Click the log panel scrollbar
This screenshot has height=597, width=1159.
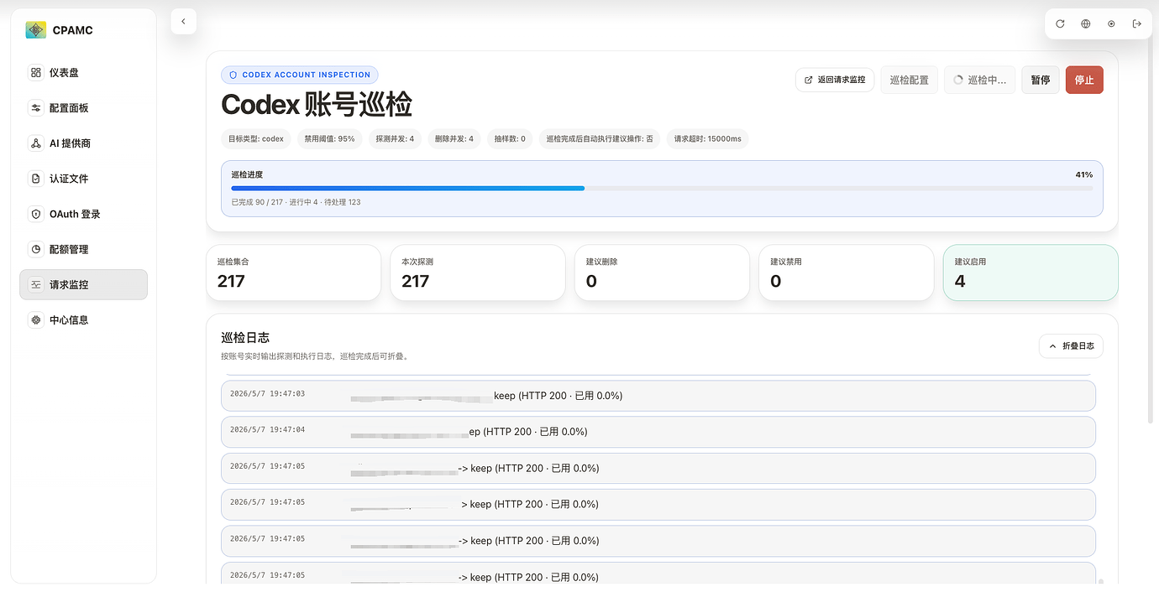(x=1101, y=580)
